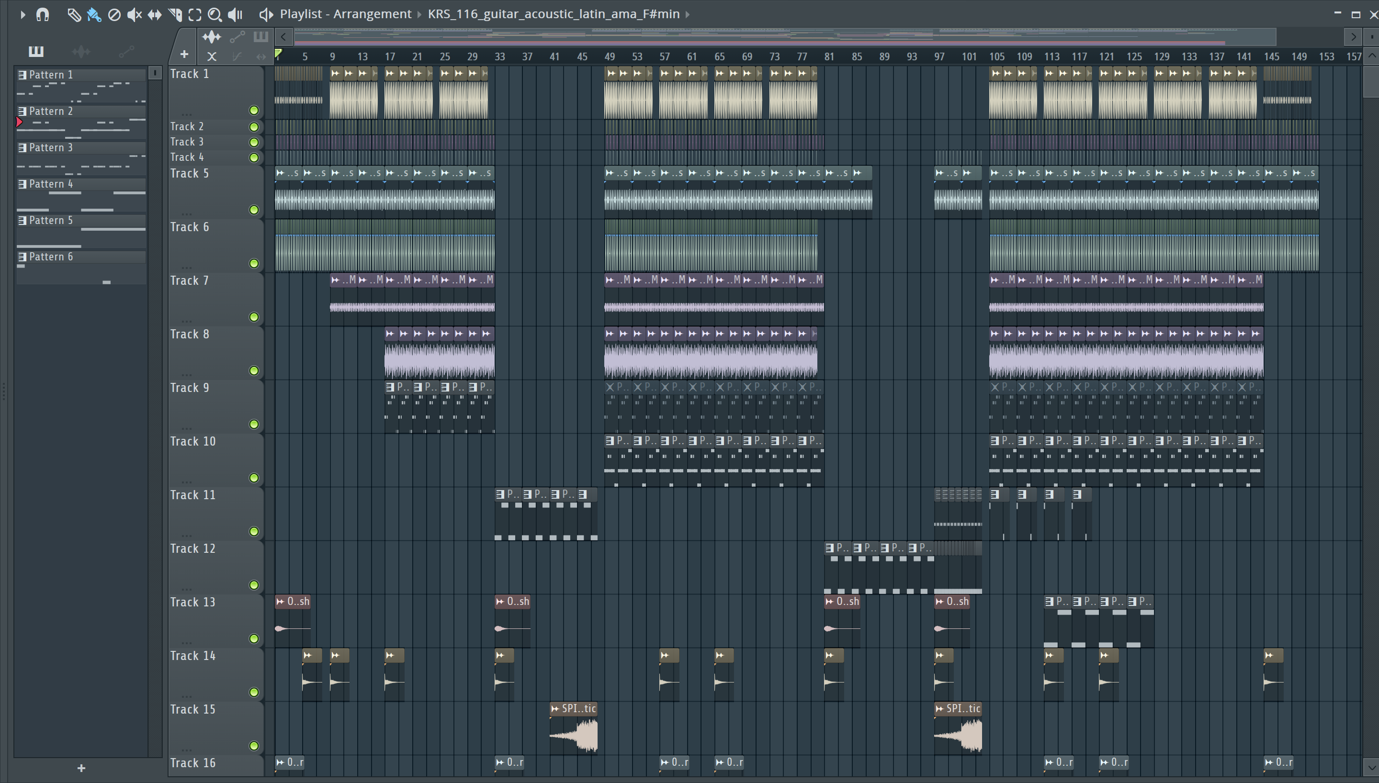The image size is (1379, 783).
Task: Select the Track 12 header
Action: (215, 567)
